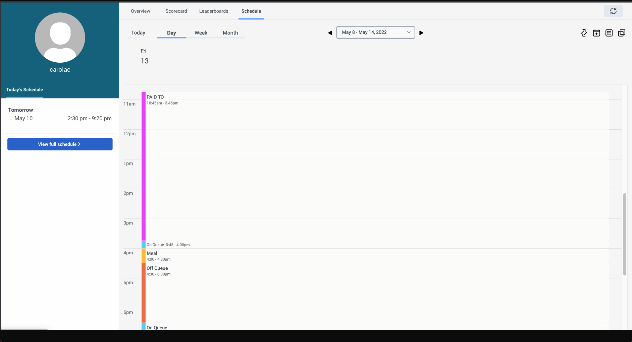The image size is (632, 342).
Task: Switch to Month view
Action: coord(230,33)
